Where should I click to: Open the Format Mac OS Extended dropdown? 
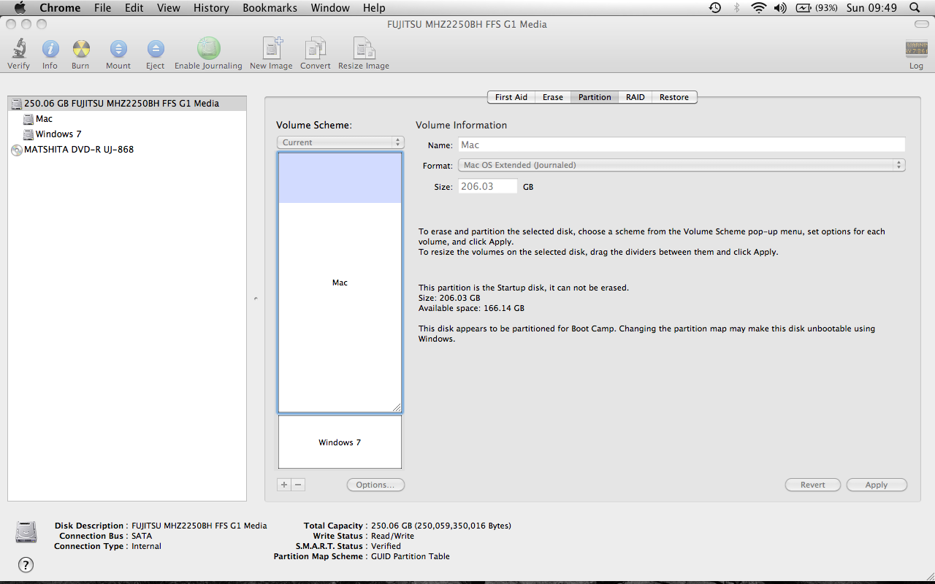tap(682, 165)
